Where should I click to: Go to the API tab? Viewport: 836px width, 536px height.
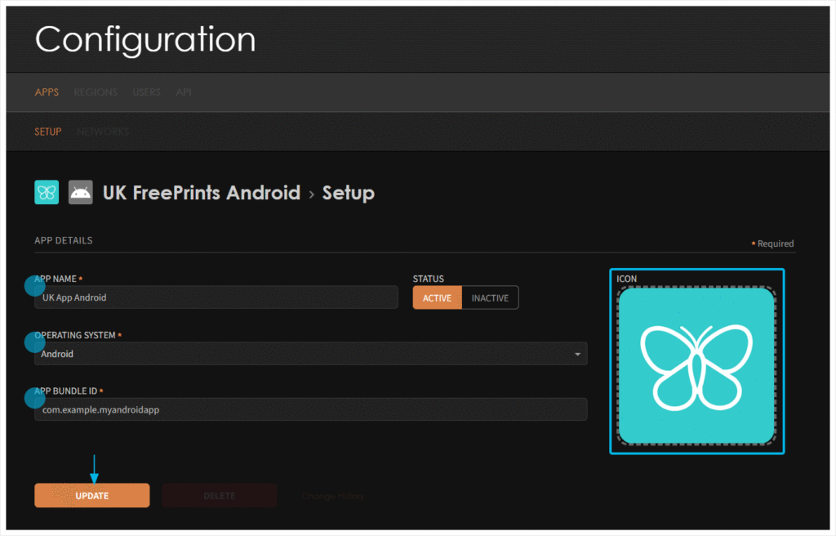click(184, 92)
